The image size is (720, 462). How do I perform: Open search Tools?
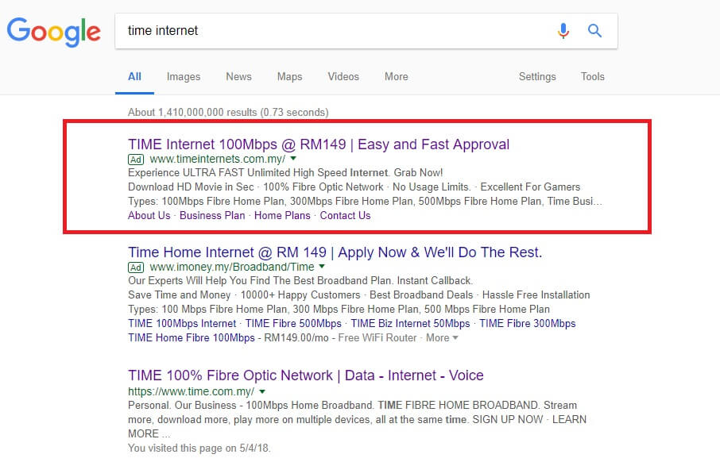(x=592, y=77)
